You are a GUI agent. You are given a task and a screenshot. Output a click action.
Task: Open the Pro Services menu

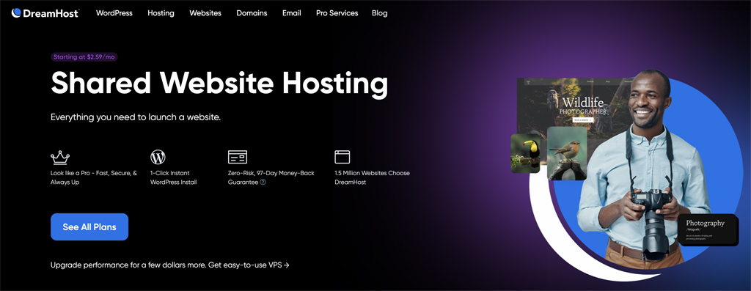click(337, 13)
